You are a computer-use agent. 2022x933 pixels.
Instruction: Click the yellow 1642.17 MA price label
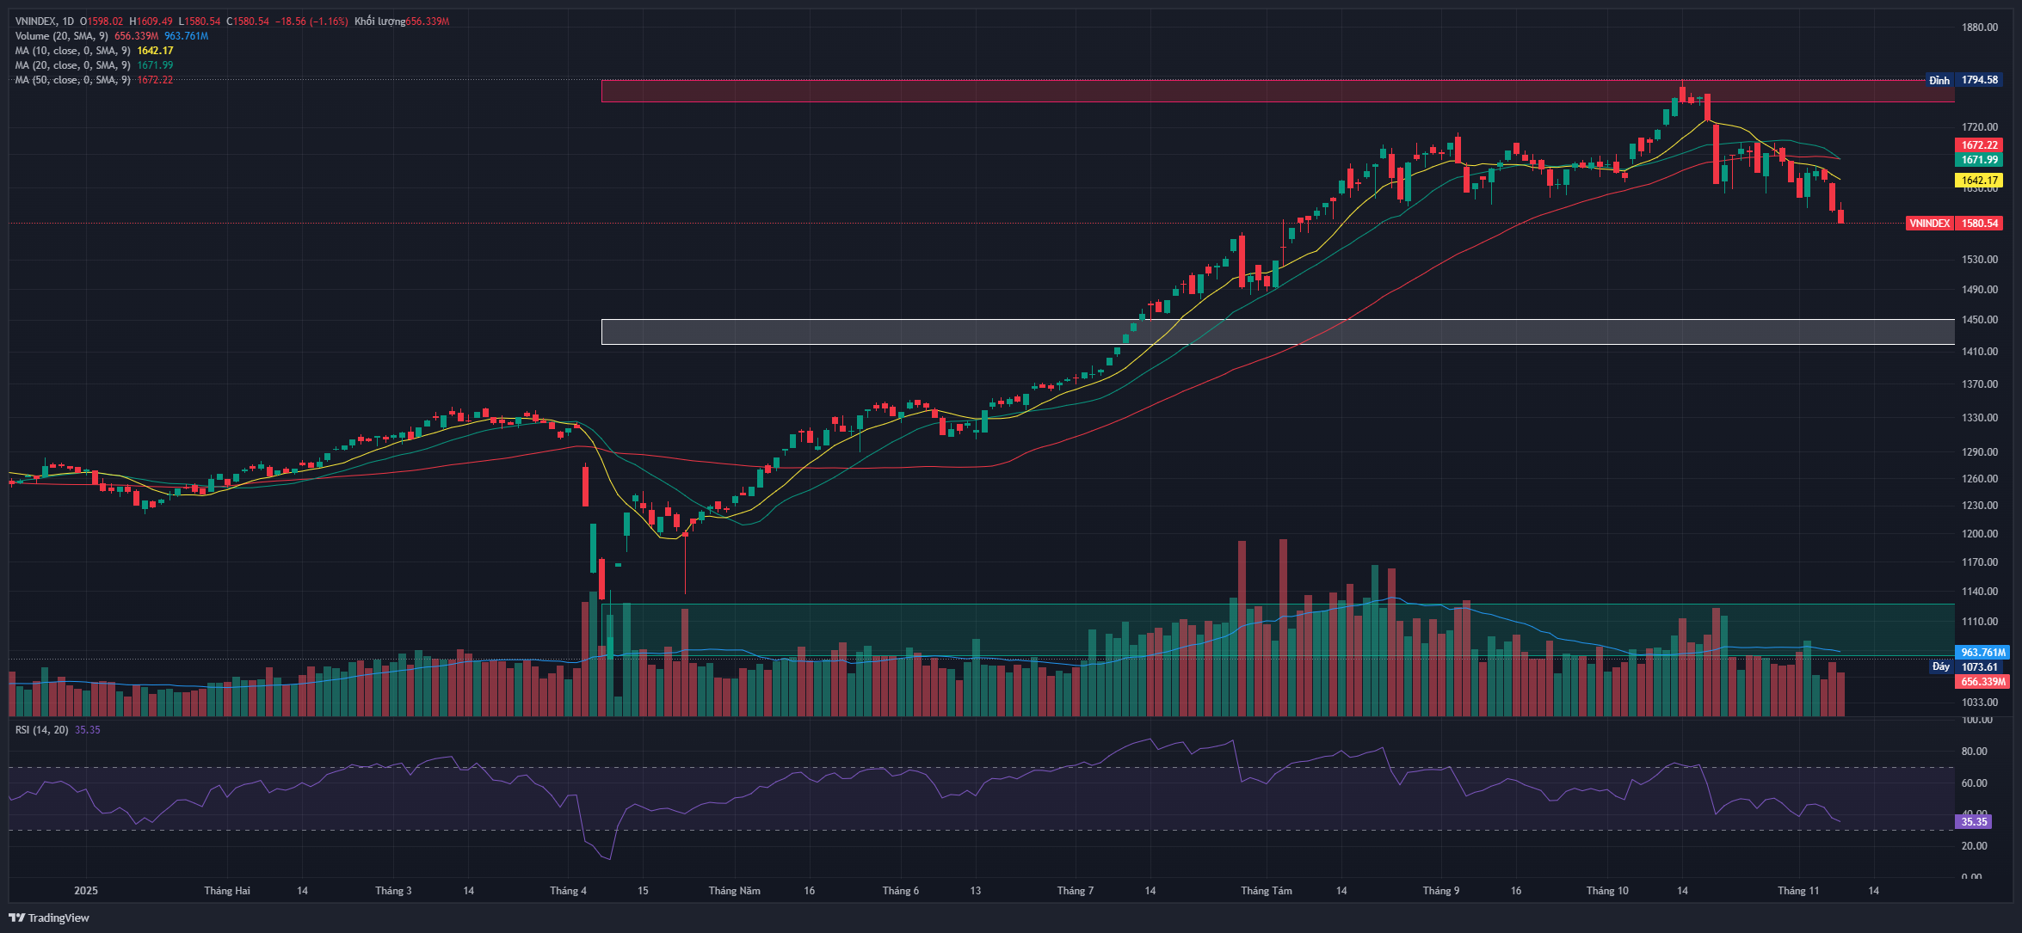tap(1979, 181)
